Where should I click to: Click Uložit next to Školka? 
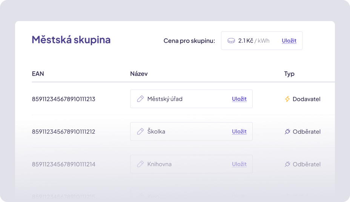click(x=239, y=132)
